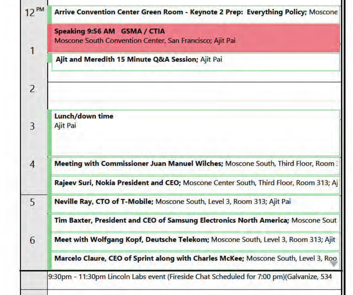353x295 pixels.
Task: Click the 1 o'clock time label
Action: 32,51
